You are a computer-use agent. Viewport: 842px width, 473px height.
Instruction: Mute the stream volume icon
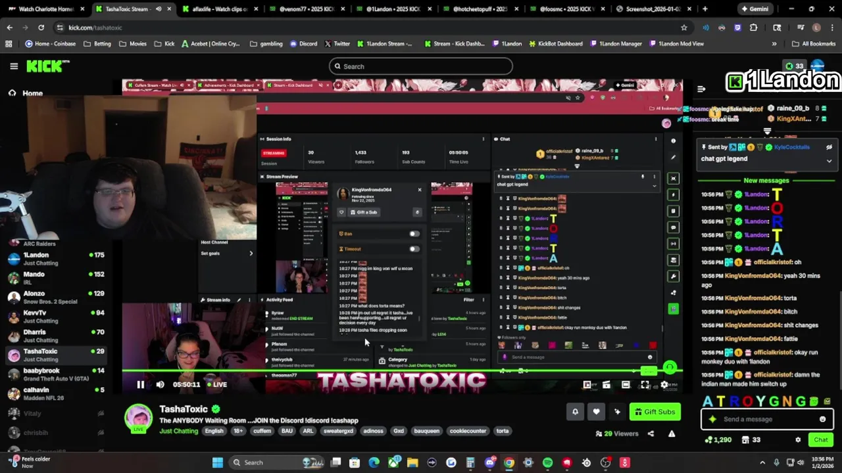[x=160, y=384]
